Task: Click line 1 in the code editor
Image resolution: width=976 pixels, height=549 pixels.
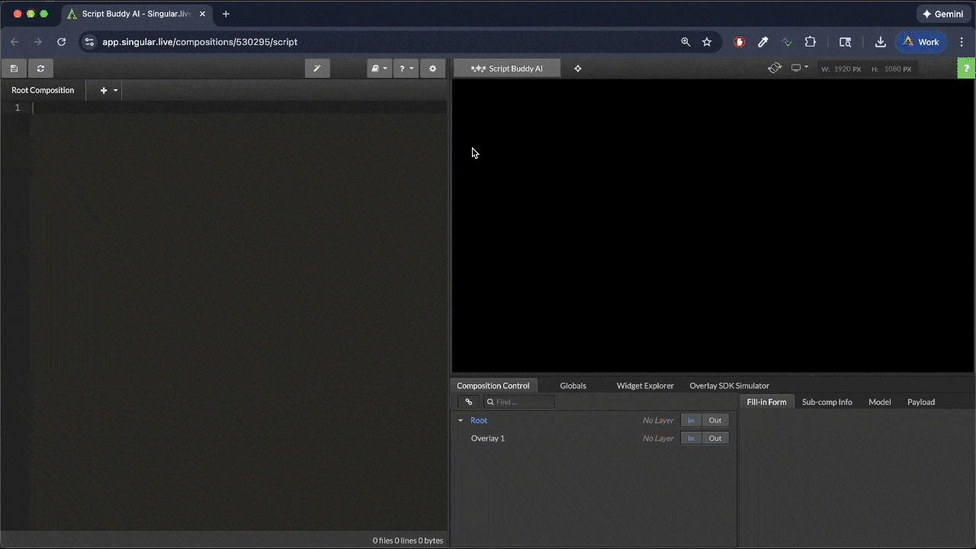Action: point(239,108)
